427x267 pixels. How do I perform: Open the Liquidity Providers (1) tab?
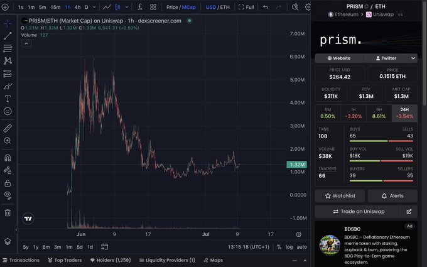167,260
